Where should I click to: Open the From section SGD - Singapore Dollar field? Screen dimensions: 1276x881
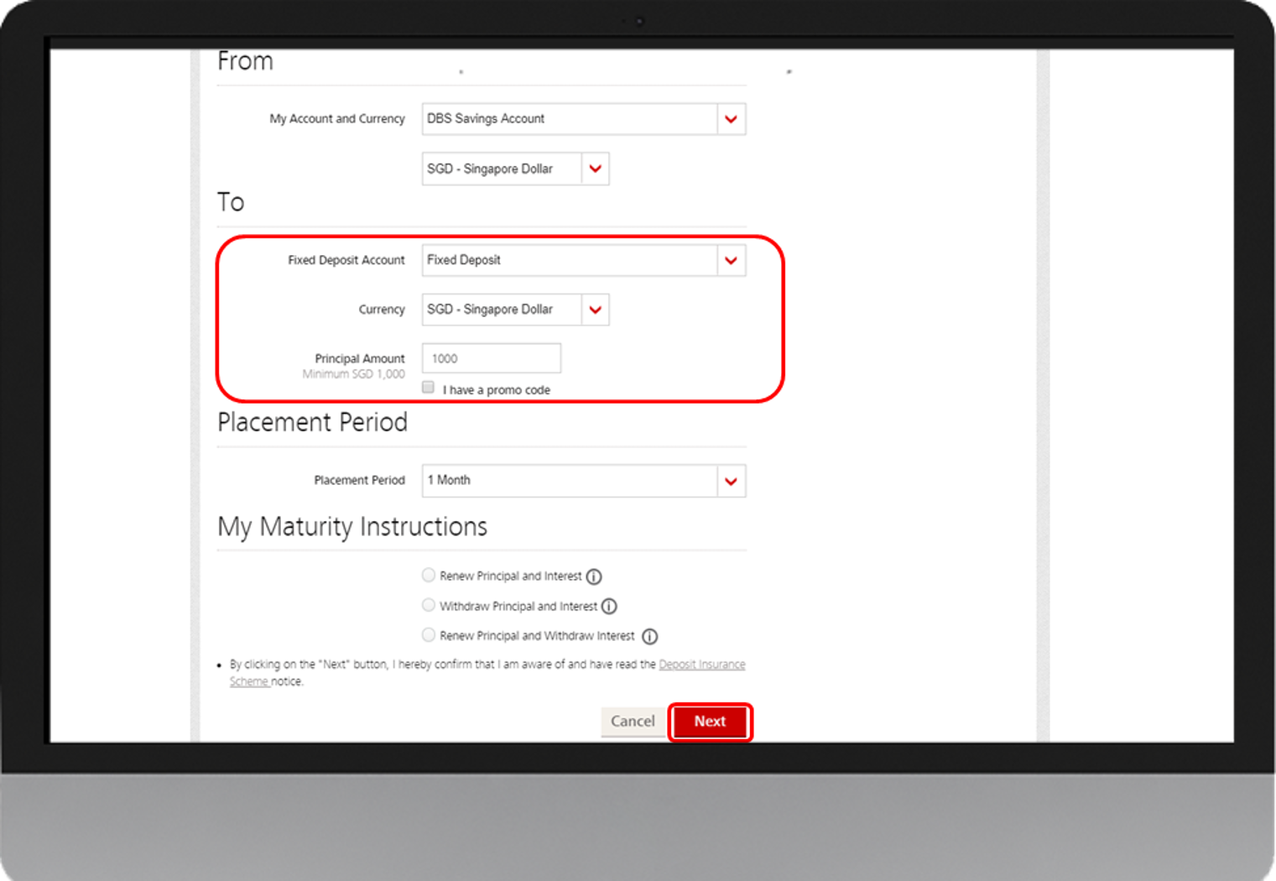(x=501, y=169)
